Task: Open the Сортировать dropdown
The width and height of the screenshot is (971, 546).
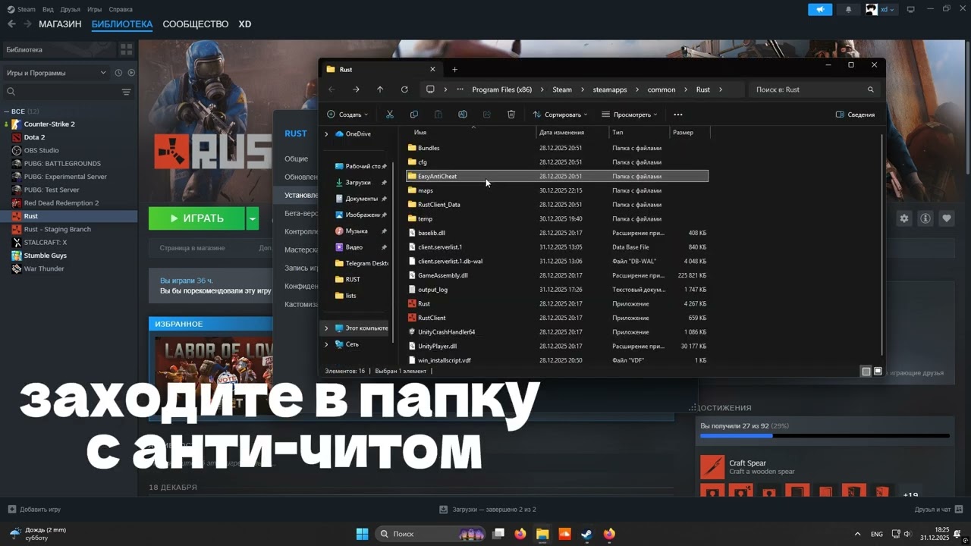Action: point(560,115)
